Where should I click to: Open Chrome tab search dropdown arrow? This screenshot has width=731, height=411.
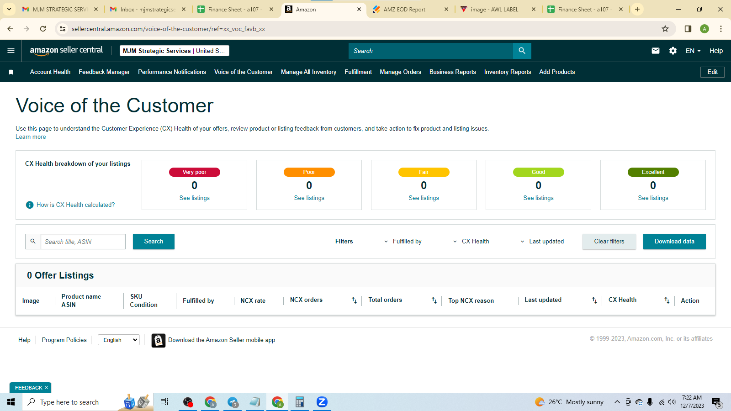click(9, 9)
